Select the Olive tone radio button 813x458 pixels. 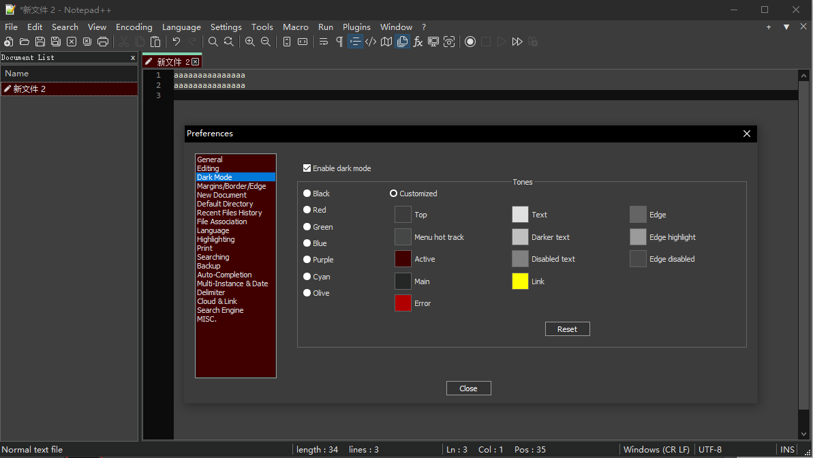(x=307, y=293)
